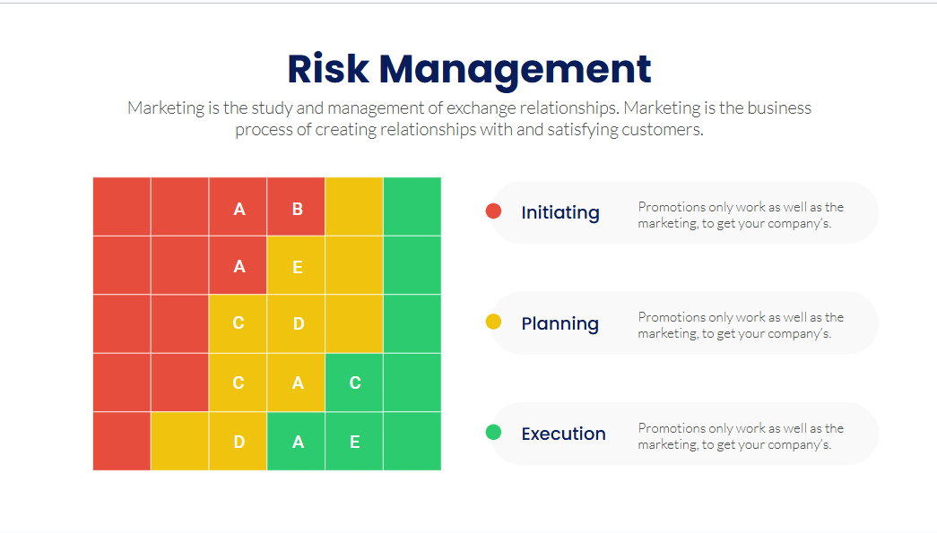Select the yellow cell labeled E
The height and width of the screenshot is (533, 937).
[296, 265]
